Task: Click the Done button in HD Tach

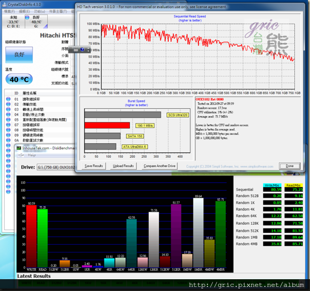Action: 289,166
